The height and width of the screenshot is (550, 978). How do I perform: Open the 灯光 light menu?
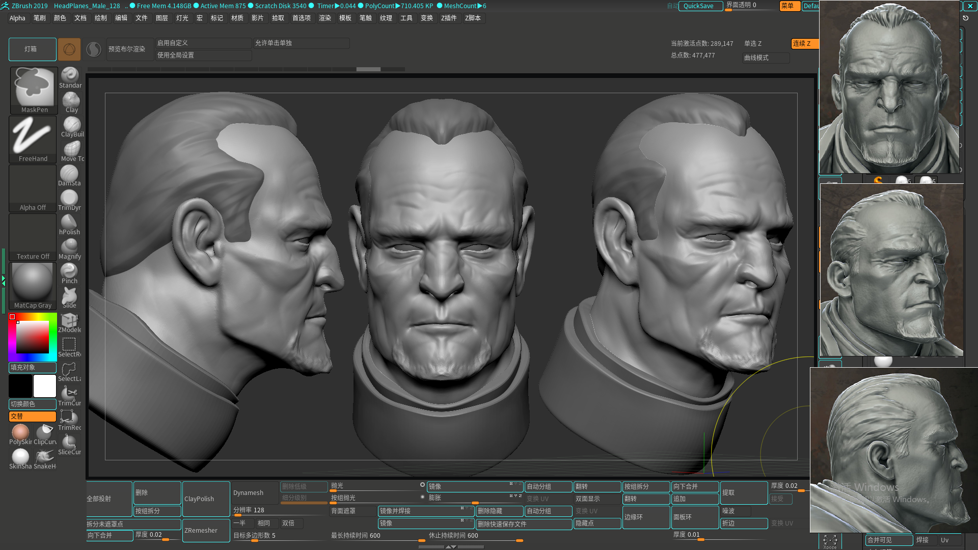(x=182, y=18)
